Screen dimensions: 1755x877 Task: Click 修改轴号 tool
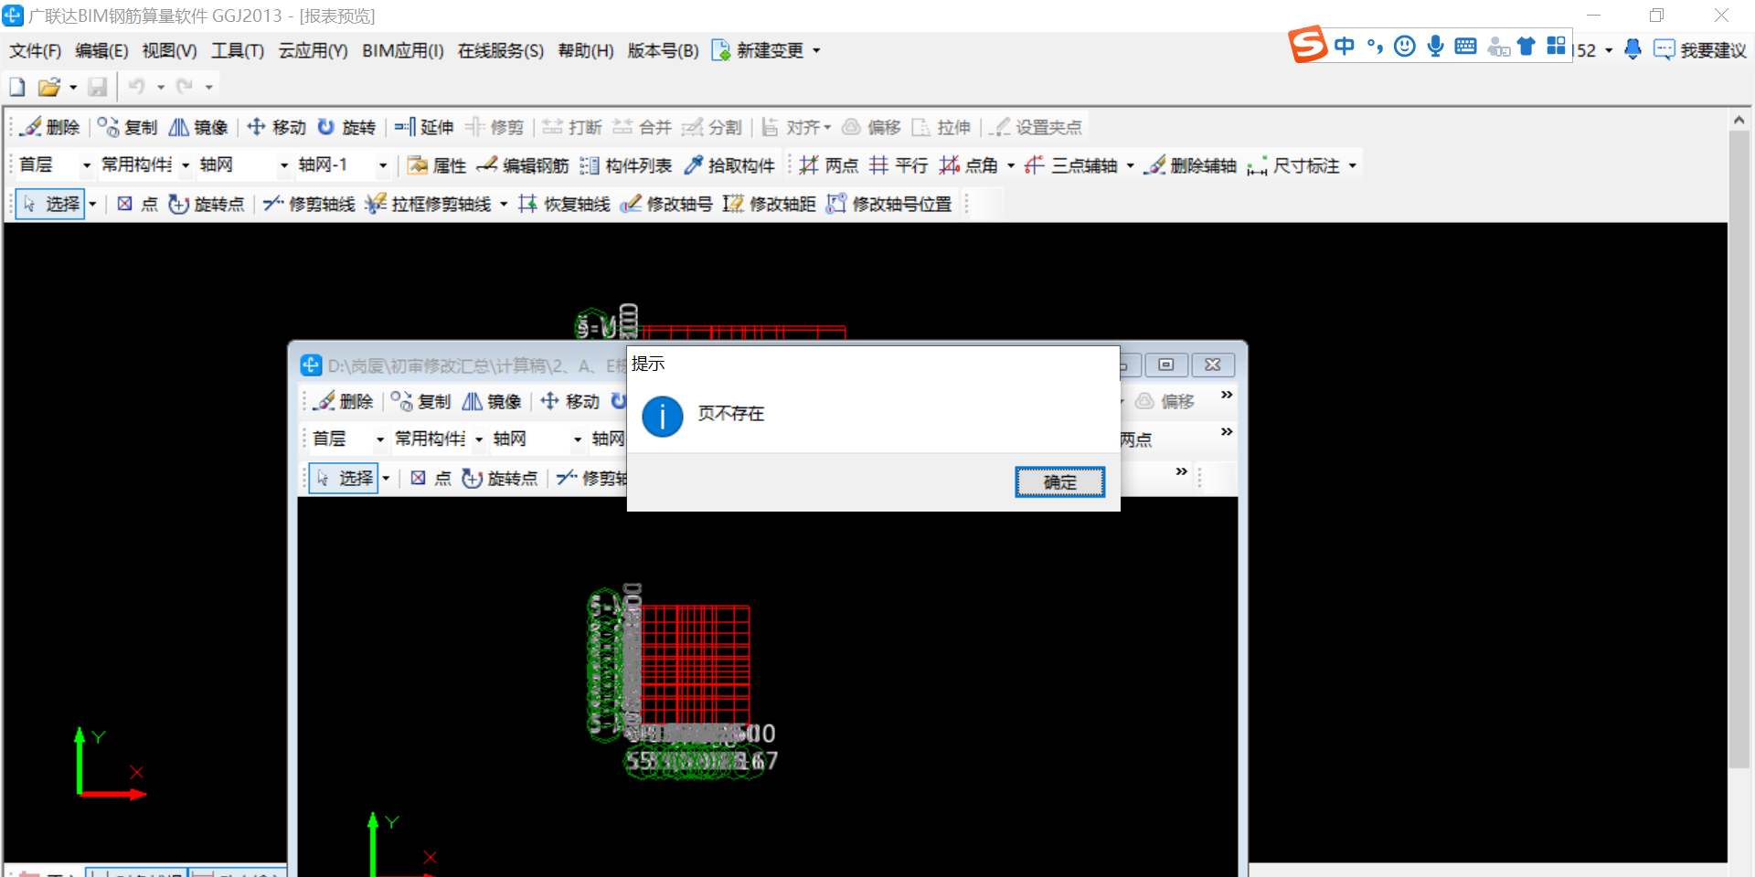click(666, 204)
